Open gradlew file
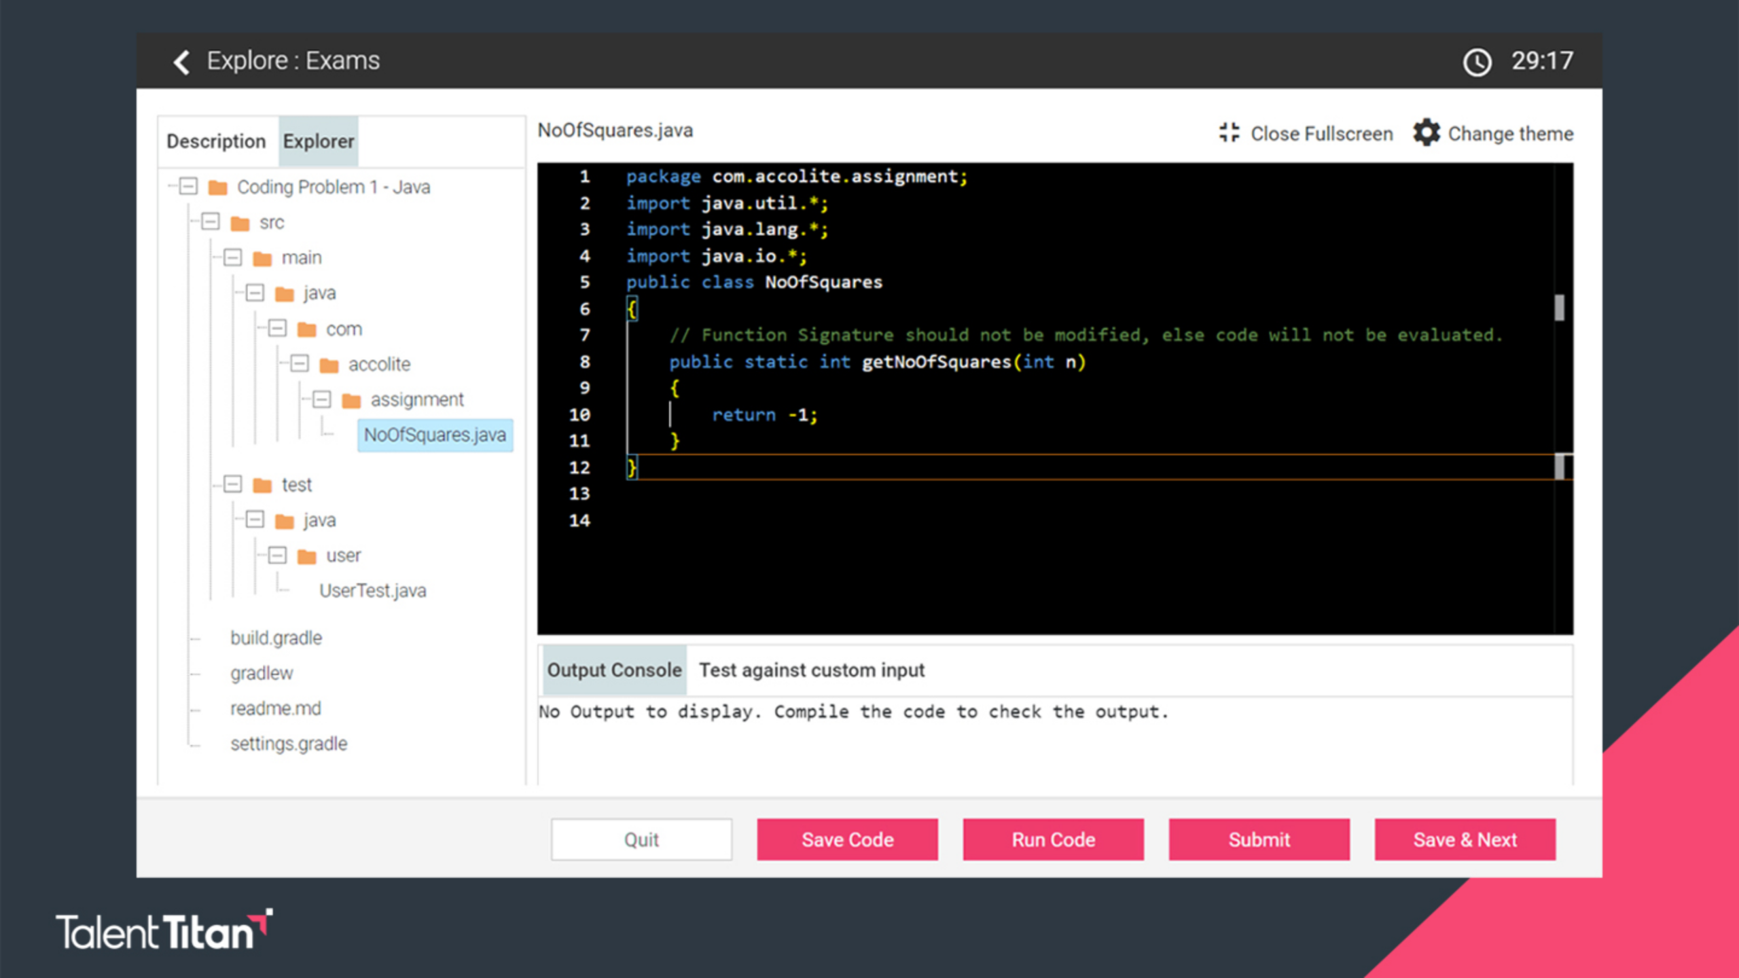1739x978 pixels. coord(262,674)
